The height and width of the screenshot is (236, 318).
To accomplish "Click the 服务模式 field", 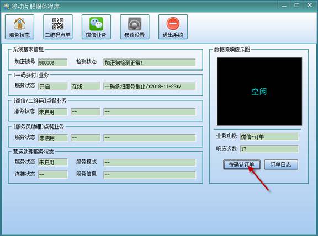I will tap(149, 162).
